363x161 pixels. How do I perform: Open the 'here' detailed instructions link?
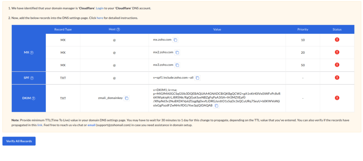click(x=100, y=18)
